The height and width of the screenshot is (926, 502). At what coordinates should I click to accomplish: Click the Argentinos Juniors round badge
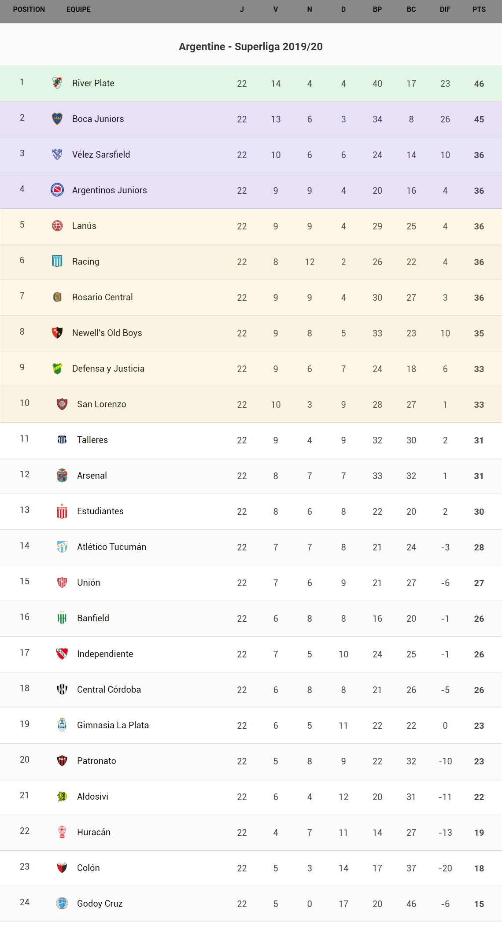click(x=57, y=190)
